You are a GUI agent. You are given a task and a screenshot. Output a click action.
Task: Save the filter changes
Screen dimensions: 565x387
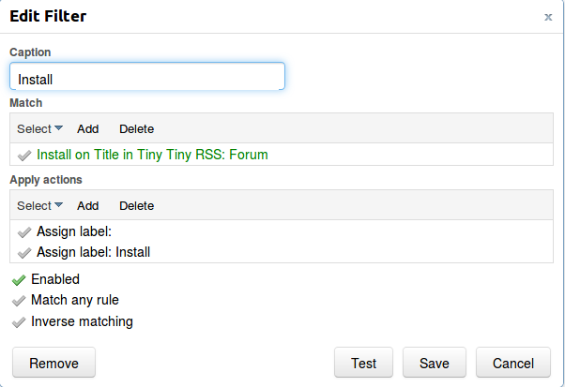pyautogui.click(x=435, y=363)
